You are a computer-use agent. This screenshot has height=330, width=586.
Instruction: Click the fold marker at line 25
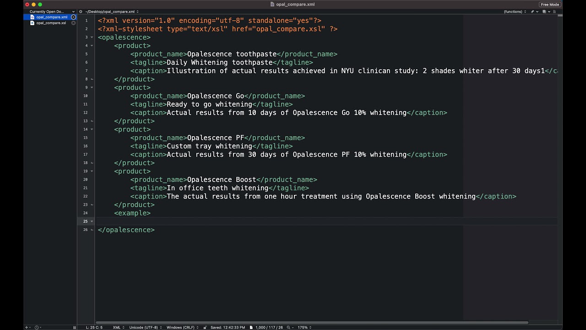coord(92,221)
